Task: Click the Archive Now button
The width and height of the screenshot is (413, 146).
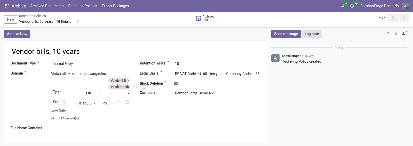Action: point(17,34)
